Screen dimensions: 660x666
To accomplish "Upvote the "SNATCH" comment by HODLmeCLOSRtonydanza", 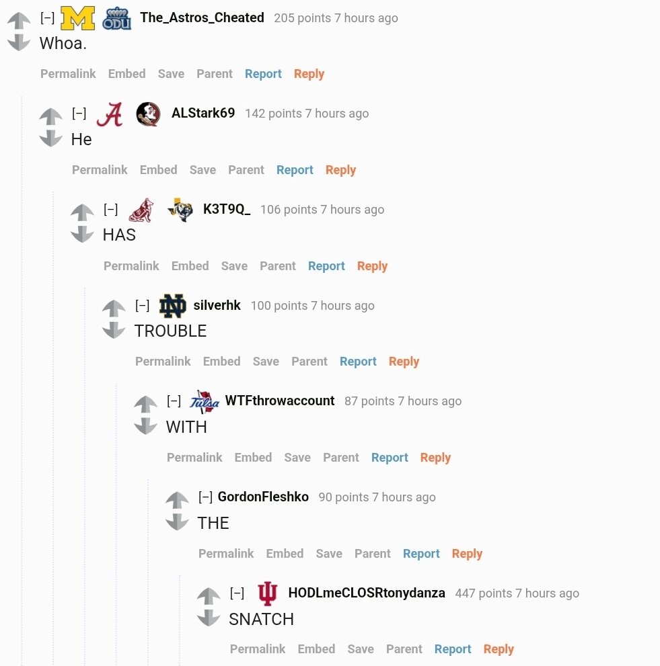I will [x=209, y=596].
